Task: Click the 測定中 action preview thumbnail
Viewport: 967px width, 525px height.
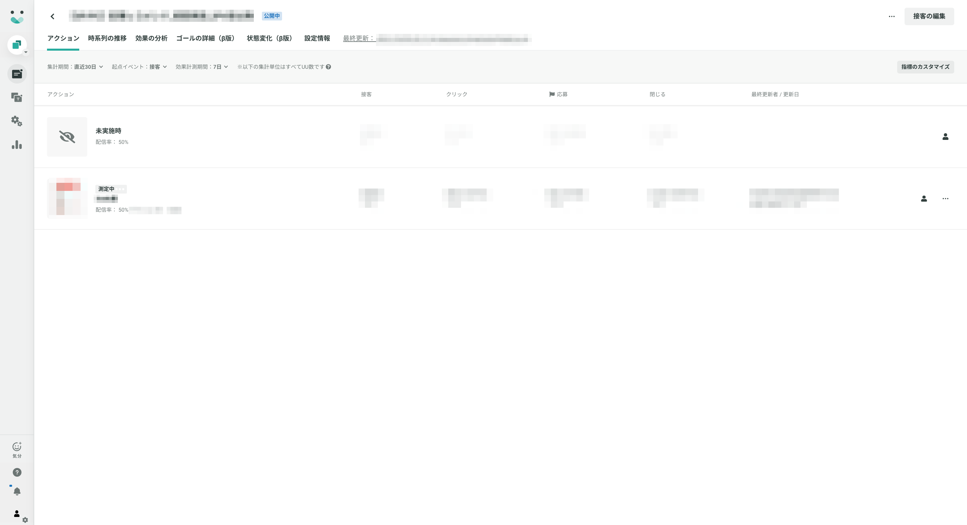Action: point(67,198)
